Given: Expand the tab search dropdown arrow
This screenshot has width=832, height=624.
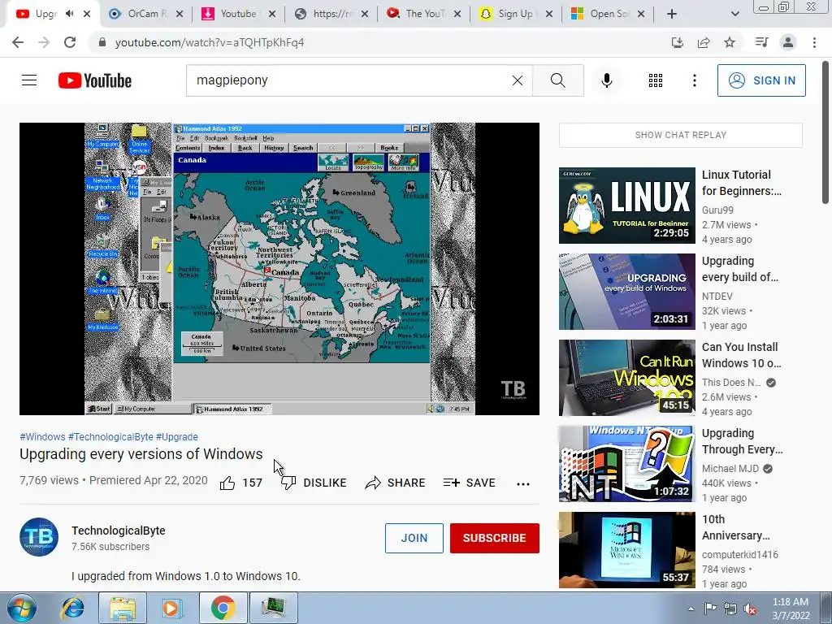Looking at the screenshot, I should pyautogui.click(x=734, y=14).
